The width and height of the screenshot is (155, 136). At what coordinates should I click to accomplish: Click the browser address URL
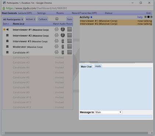(36, 8)
